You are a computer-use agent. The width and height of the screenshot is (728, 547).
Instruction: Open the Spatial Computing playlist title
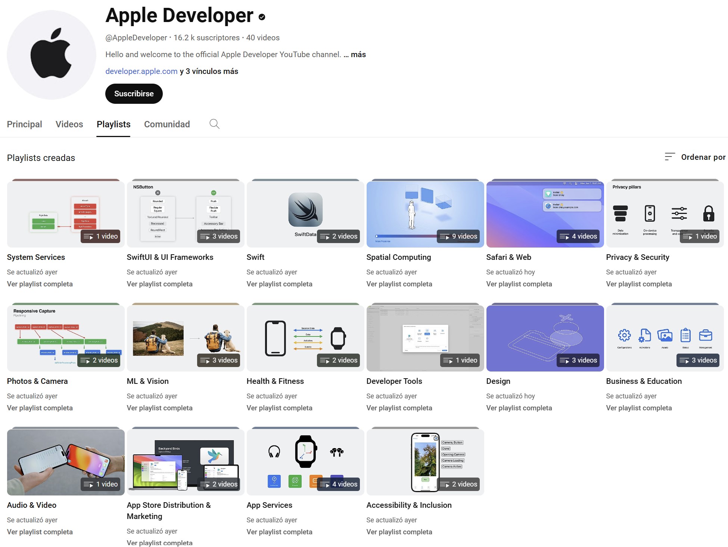(399, 257)
